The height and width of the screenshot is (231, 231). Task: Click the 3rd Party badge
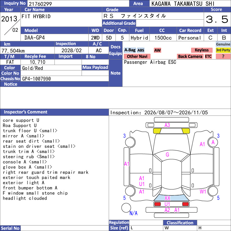[x=223, y=50]
